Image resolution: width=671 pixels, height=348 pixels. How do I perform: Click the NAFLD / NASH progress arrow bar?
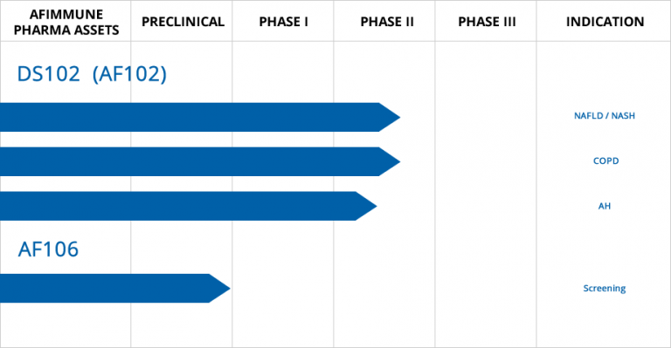[x=200, y=117]
